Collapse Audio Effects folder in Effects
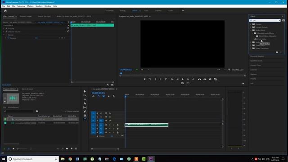The height and width of the screenshot is (162, 288). click(x=251, y=30)
